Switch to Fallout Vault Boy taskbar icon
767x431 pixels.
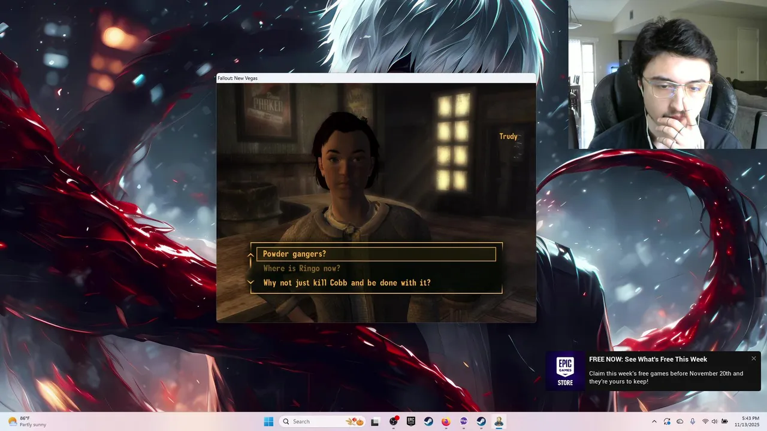point(499,421)
